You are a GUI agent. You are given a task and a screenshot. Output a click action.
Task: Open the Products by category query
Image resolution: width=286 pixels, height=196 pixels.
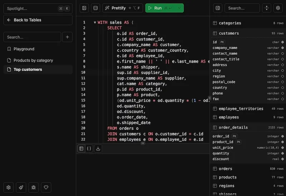click(x=33, y=60)
